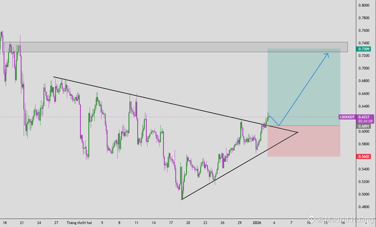
Task: Click the 0.6800 price axis label
Action: click(x=363, y=81)
